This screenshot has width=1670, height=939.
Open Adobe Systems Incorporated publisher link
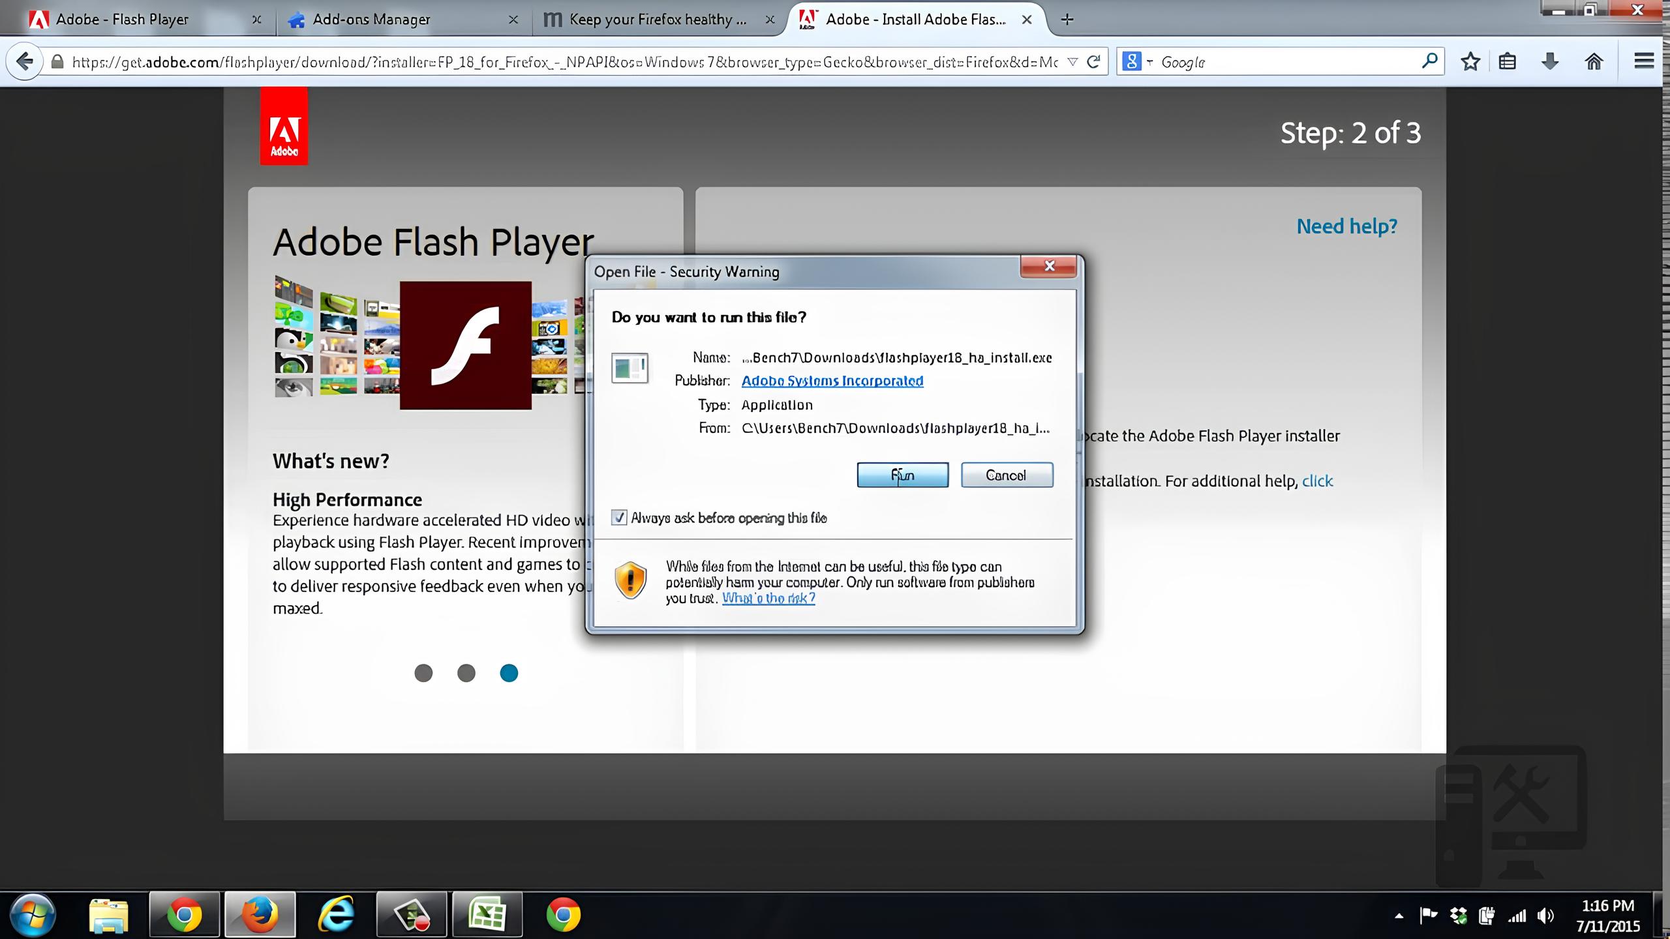pos(832,381)
